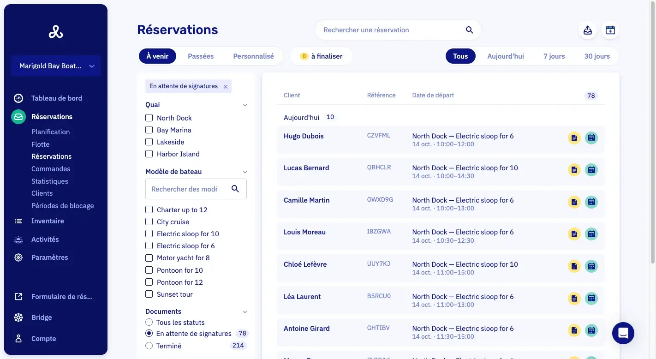Screen dimensions: 656x359
Task: Click the Rechercher une réservation search field
Action: 398,30
